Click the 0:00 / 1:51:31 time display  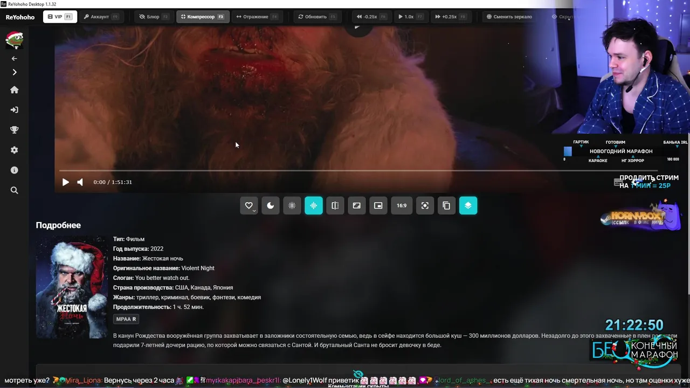[x=113, y=182]
